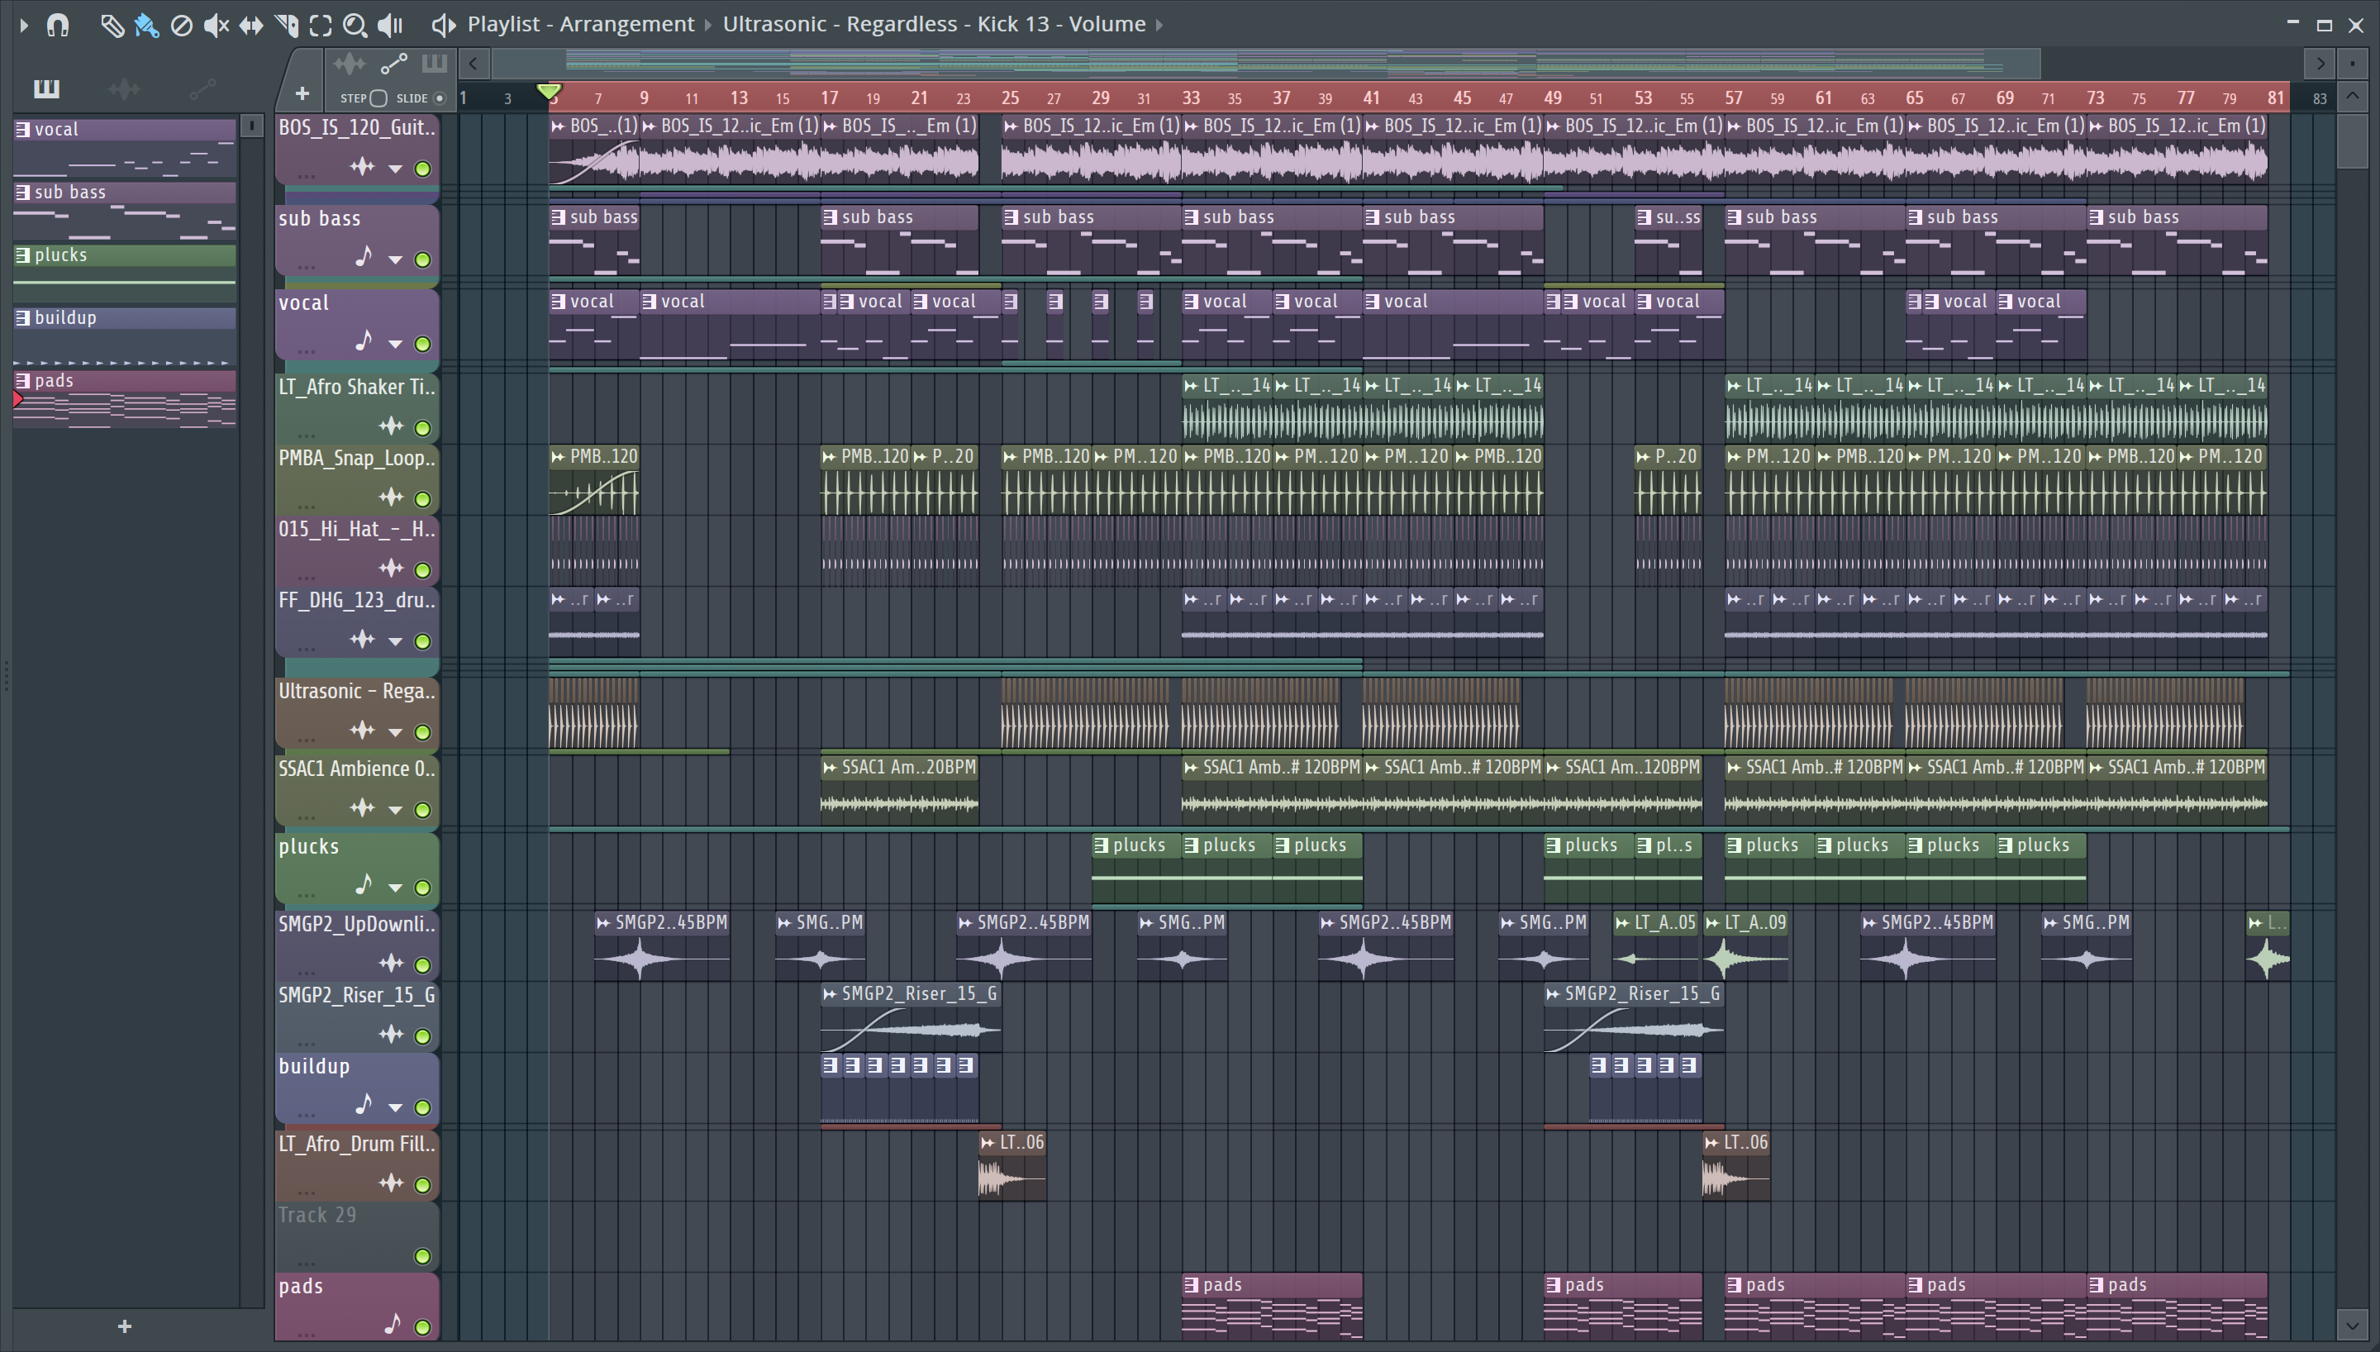
Task: Mute Track 29
Action: pyautogui.click(x=422, y=1256)
